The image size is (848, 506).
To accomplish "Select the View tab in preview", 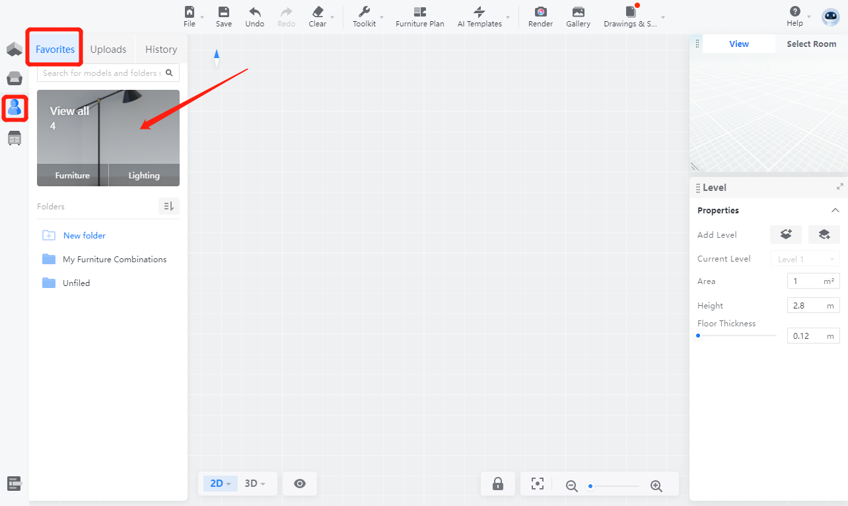I will pyautogui.click(x=739, y=44).
